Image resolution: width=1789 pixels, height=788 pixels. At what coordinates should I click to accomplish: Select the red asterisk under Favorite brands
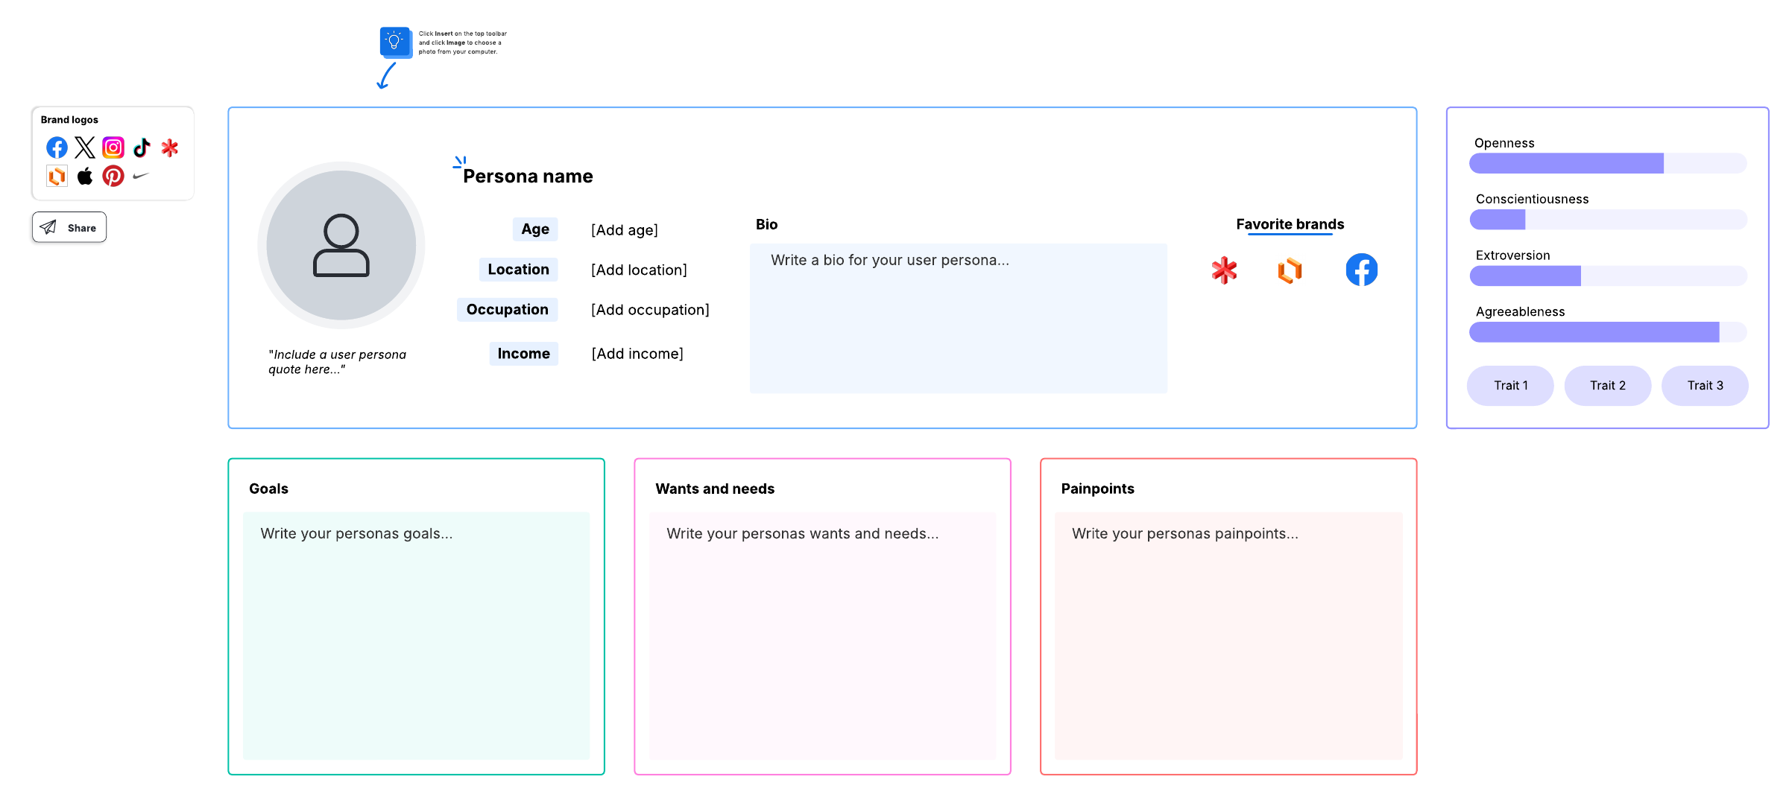point(1224,270)
